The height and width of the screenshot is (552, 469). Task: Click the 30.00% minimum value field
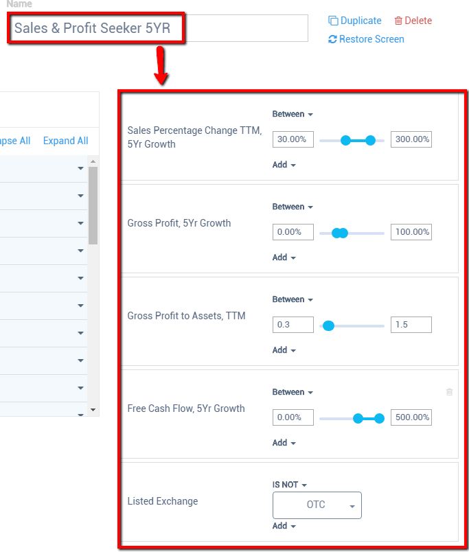pyautogui.click(x=293, y=139)
